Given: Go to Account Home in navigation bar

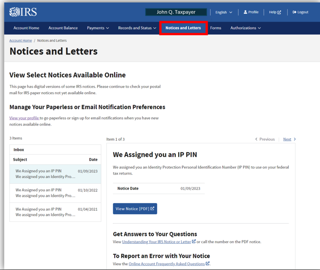Looking at the screenshot, I should pyautogui.click(x=26, y=28).
